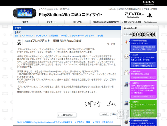Open the PlayStation®Vitaについて tab

pyautogui.click(x=106, y=22)
